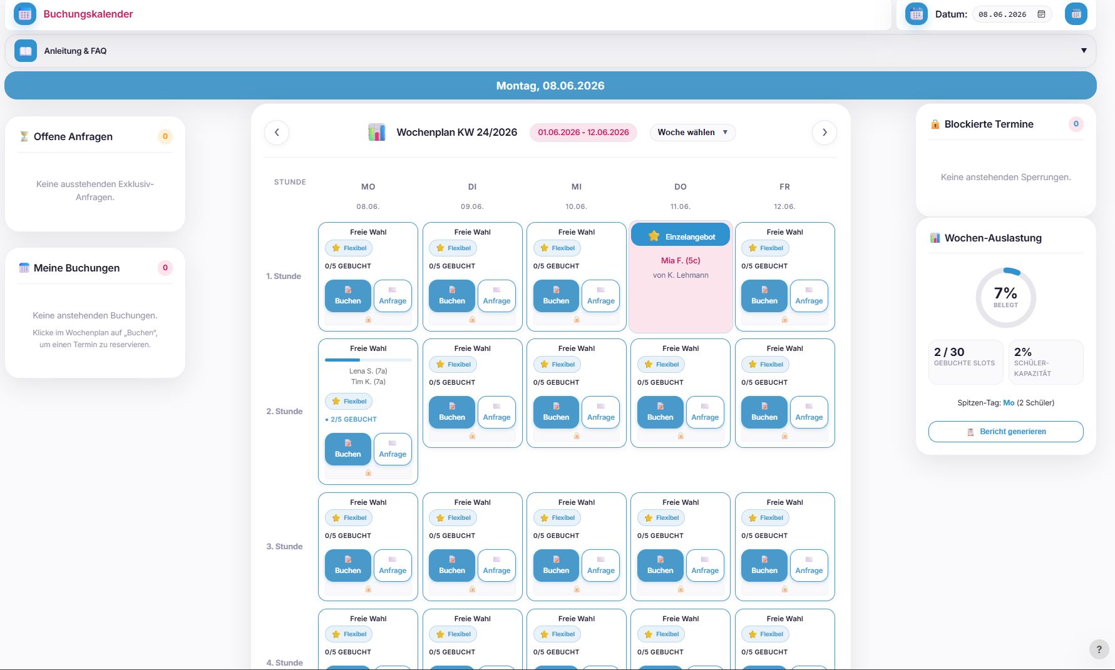
Task: Go to the next week arrow
Action: pyautogui.click(x=825, y=132)
